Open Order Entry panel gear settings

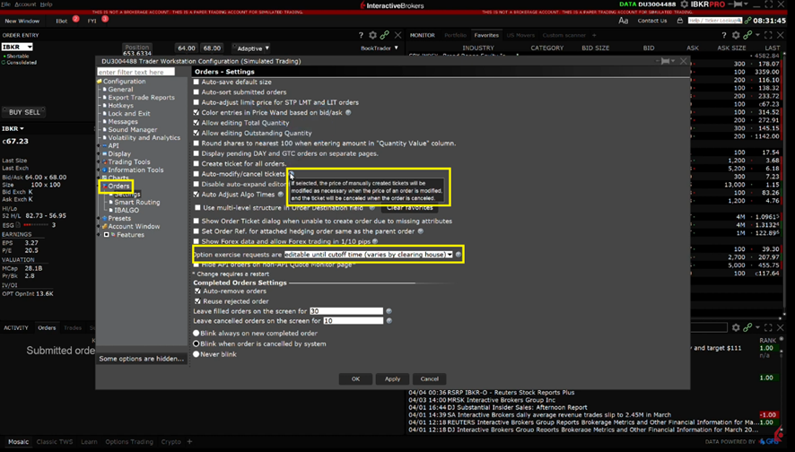373,36
